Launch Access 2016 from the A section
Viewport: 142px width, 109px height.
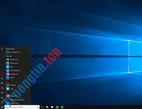[x=17, y=96]
